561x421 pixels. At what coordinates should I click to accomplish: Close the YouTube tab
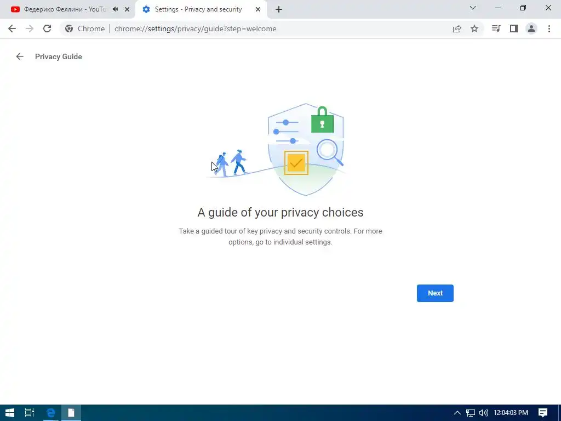point(127,9)
